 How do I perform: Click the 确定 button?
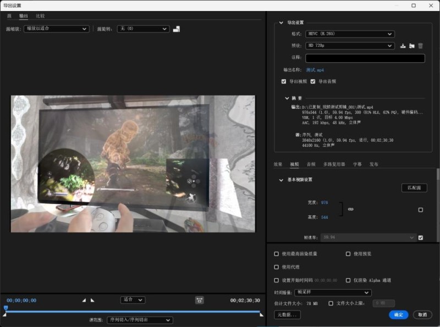tap(398, 315)
